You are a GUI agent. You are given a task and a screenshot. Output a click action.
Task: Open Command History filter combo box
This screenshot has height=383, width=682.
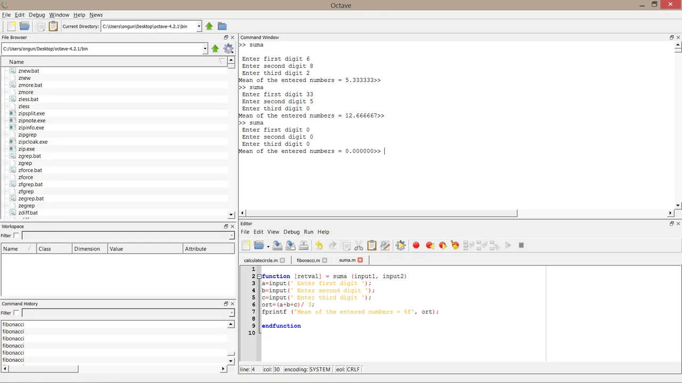pos(128,313)
